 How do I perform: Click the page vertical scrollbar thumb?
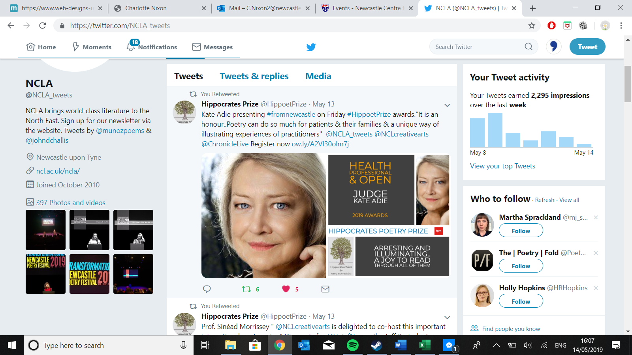pos(628,84)
